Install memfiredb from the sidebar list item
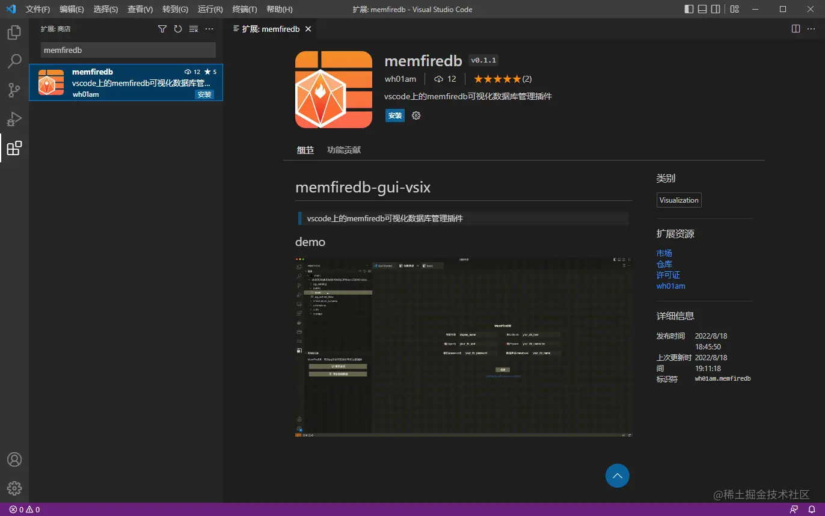Screen dimensions: 825x516 click(x=204, y=94)
